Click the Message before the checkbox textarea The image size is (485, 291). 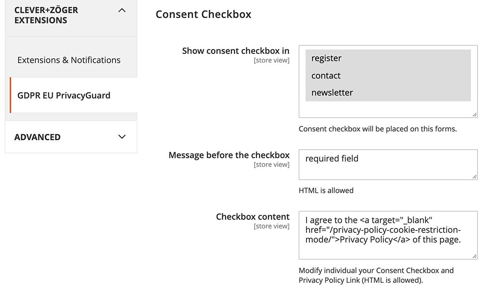[388, 164]
